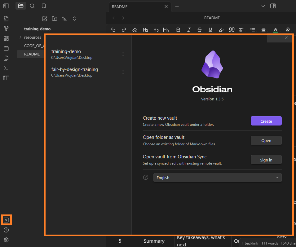Click Create to make a new vault
Viewport: 296px width, 247px height.
tap(266, 121)
